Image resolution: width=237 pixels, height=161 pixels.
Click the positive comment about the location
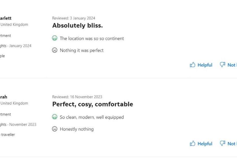92,39
